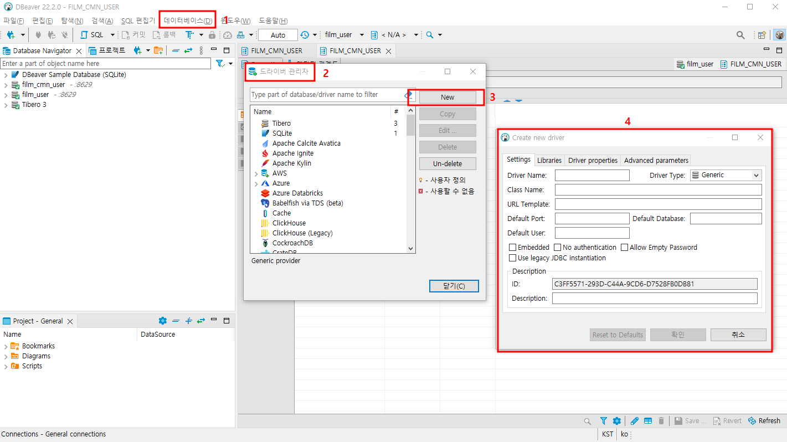Expand the AWS driver group
787x442 pixels.
pos(256,173)
